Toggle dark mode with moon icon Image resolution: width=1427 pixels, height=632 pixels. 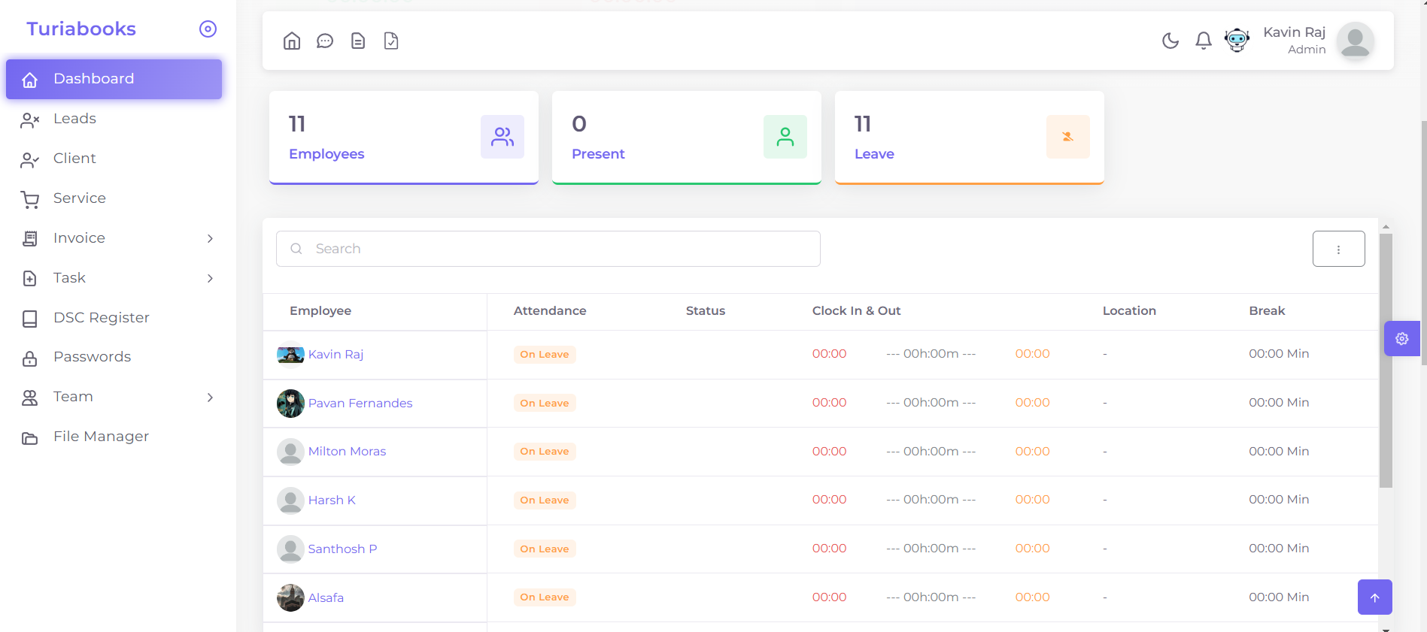[x=1170, y=41]
